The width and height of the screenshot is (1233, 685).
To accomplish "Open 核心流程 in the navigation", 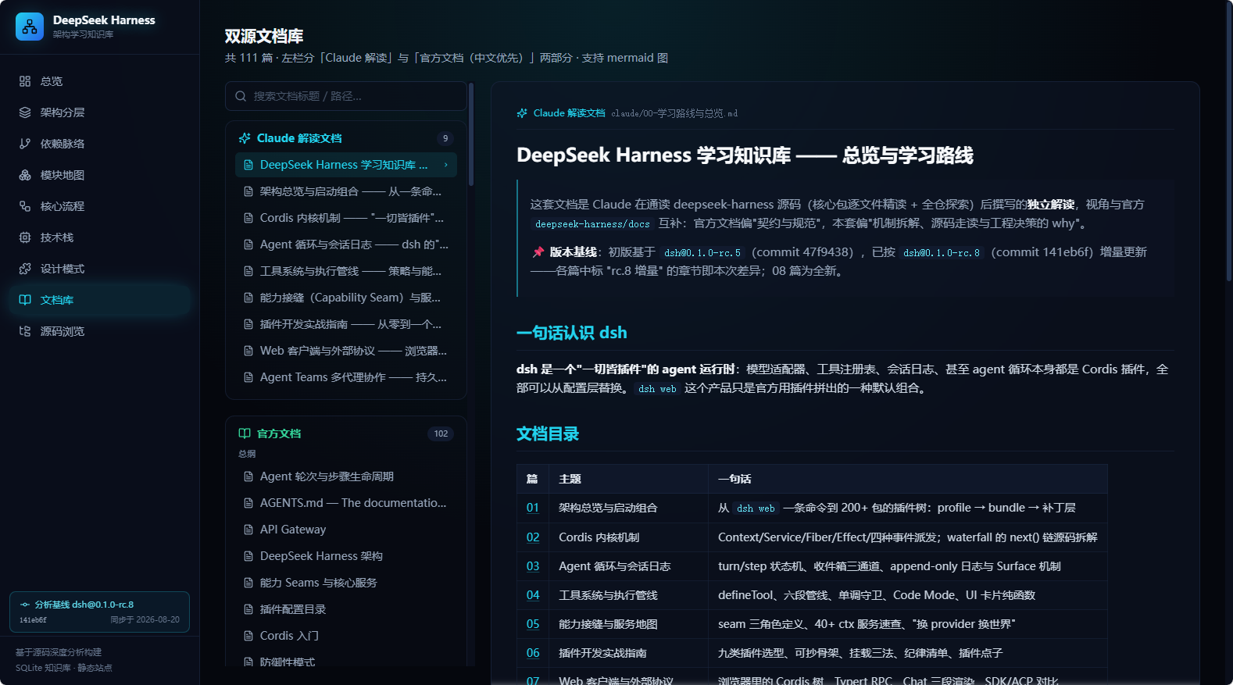I will click(99, 206).
